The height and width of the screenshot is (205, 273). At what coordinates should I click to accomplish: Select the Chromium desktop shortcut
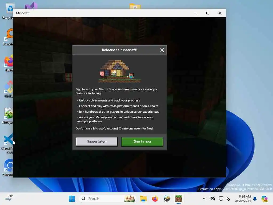tap(7, 168)
